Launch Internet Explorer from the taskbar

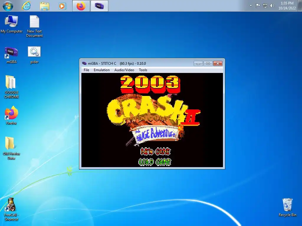[x=26, y=6]
